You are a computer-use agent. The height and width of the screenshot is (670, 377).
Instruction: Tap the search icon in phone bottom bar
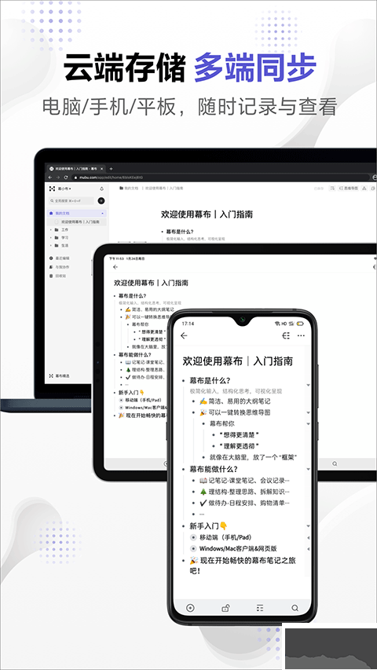point(295,608)
